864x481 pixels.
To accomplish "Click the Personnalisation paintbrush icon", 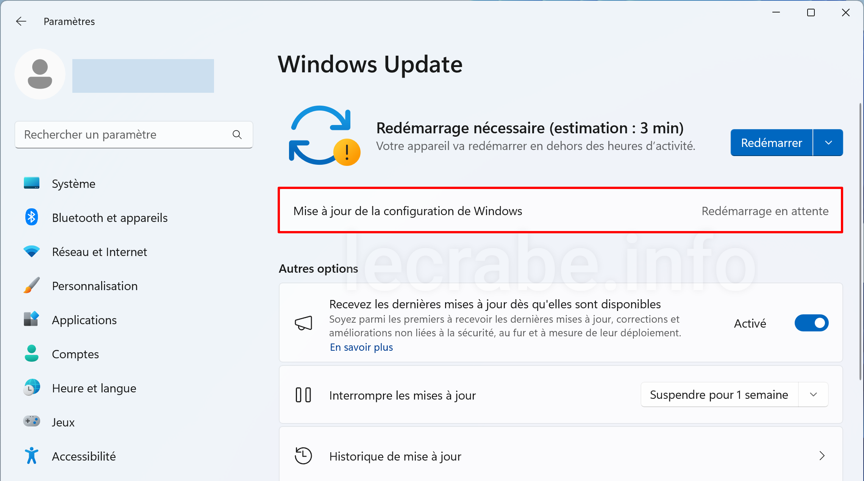I will (x=31, y=286).
